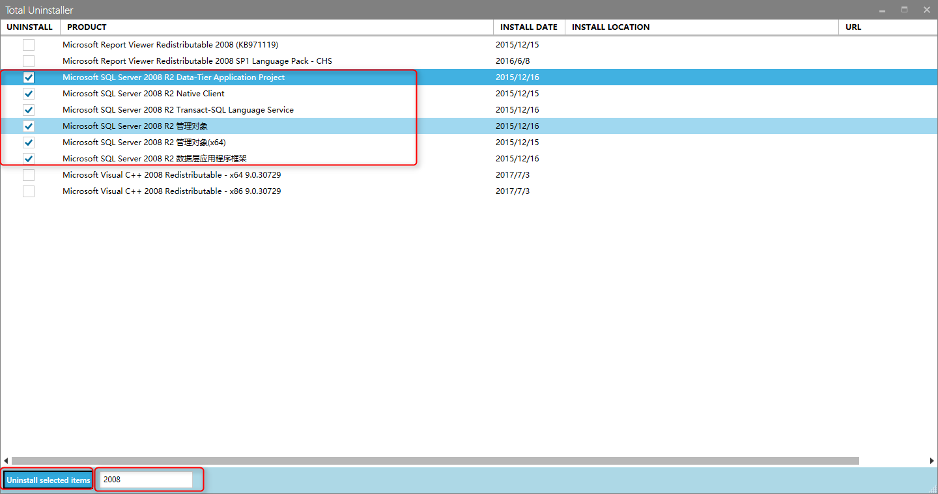Click Uninstall selected items button
The image size is (938, 494).
(x=48, y=480)
